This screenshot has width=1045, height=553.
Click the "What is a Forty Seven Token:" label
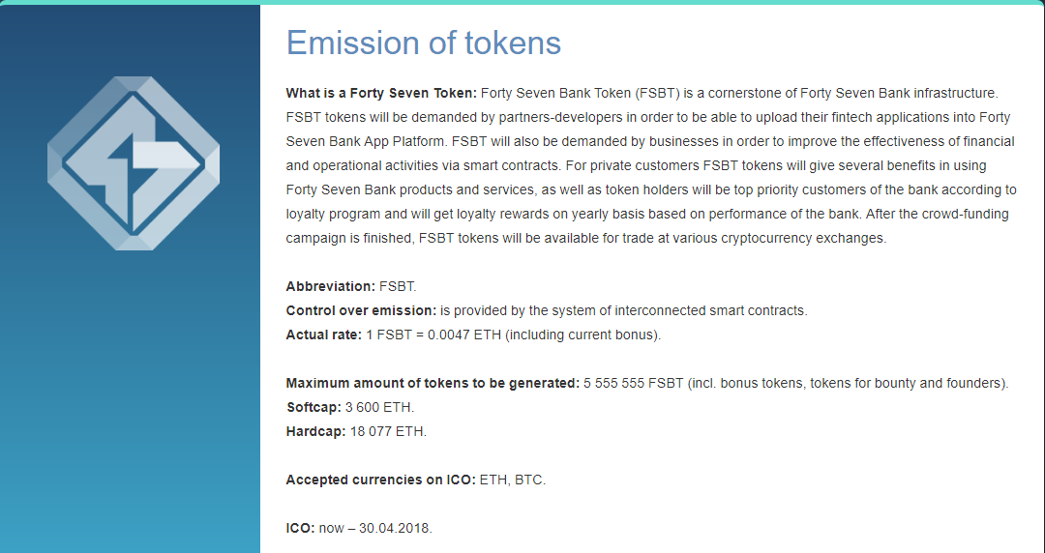381,94
